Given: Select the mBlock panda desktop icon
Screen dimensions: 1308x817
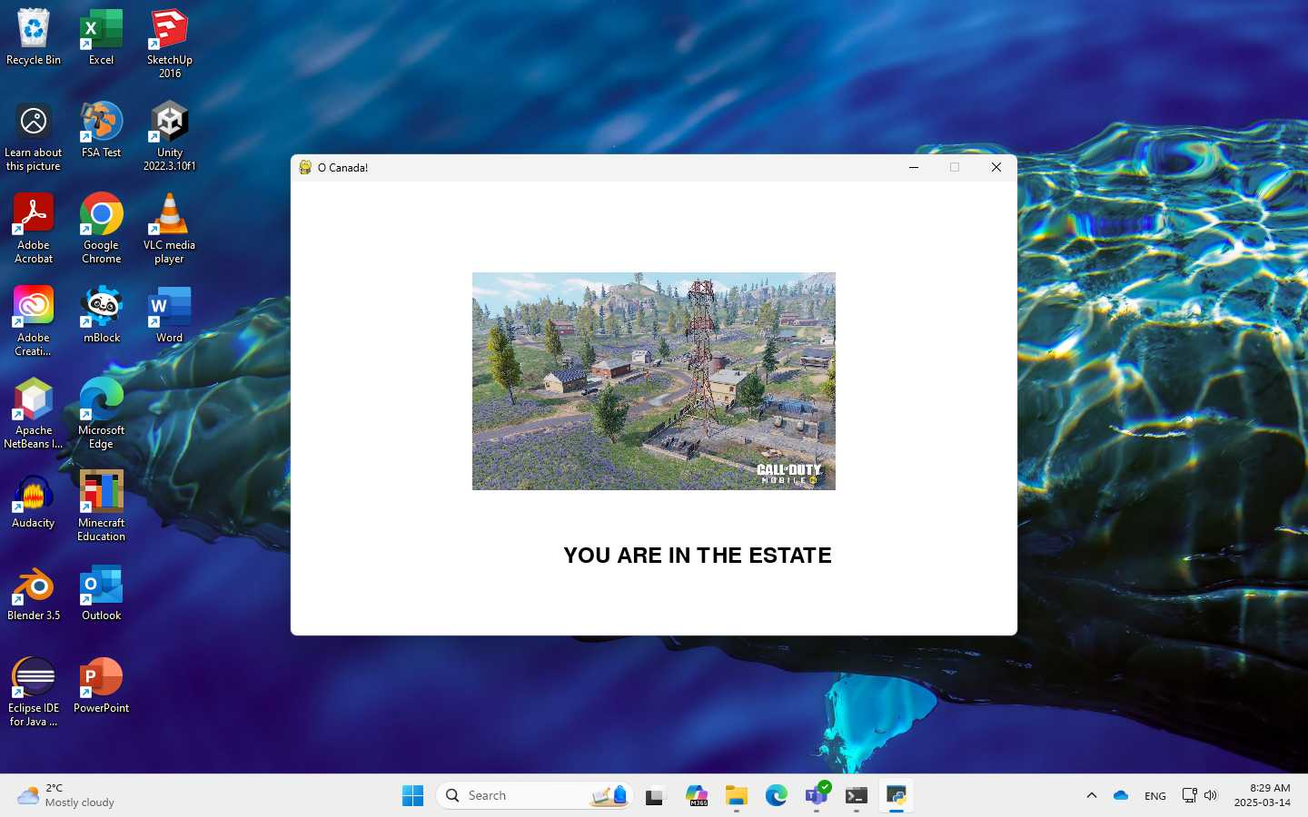Looking at the screenshot, I should tap(101, 315).
